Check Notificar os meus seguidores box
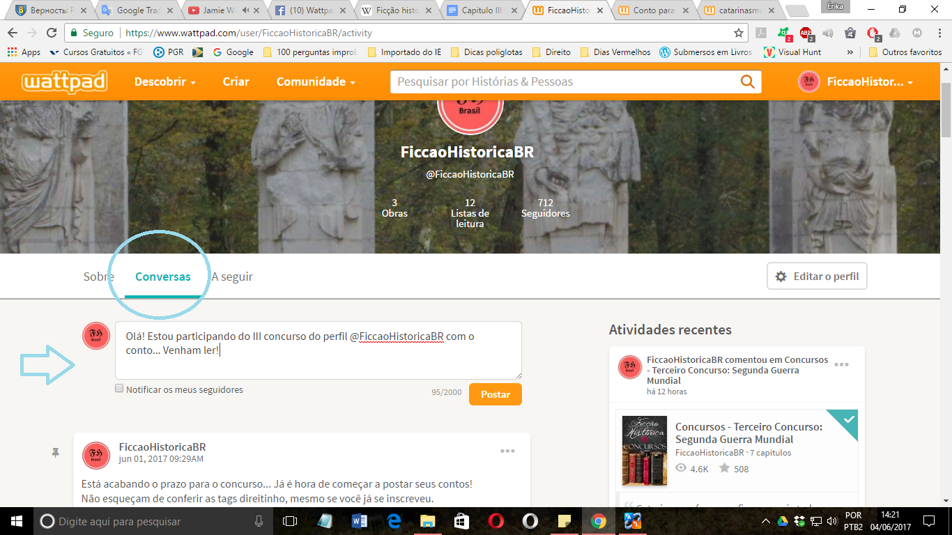The height and width of the screenshot is (535, 952). (119, 389)
